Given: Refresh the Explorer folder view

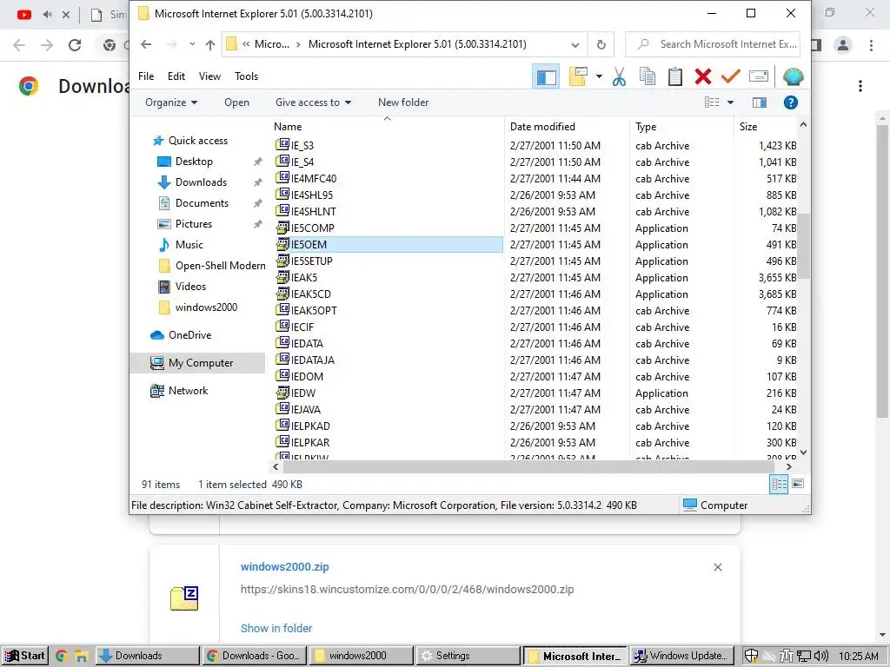Looking at the screenshot, I should 601,44.
